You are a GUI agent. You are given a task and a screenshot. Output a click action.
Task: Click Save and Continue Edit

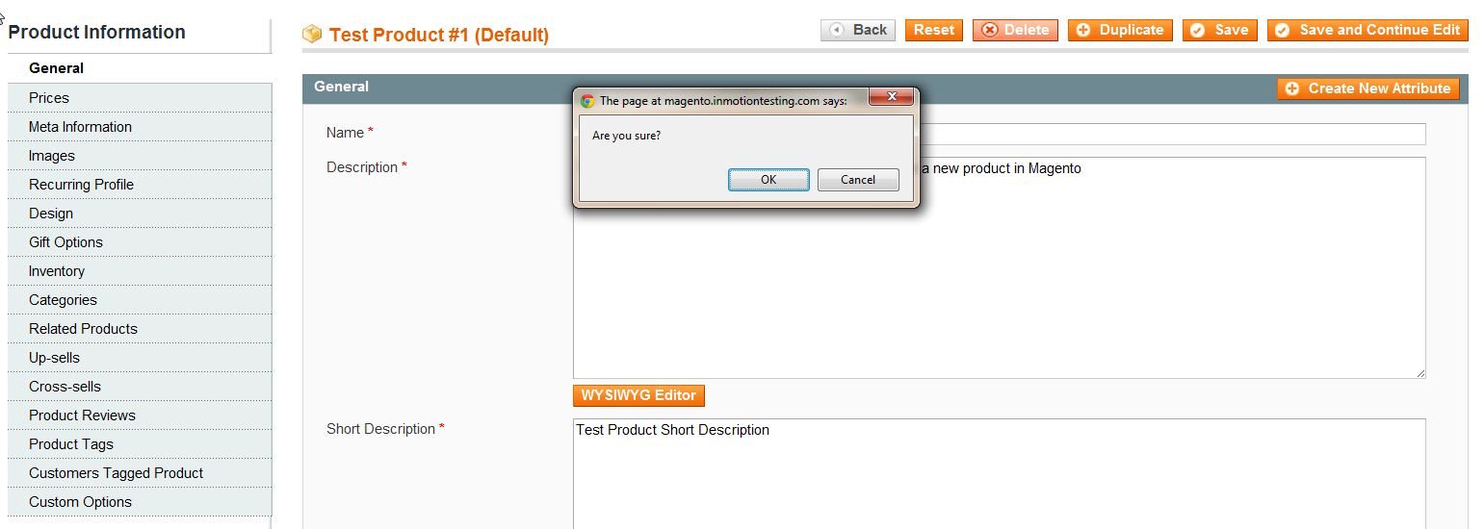click(x=1367, y=30)
